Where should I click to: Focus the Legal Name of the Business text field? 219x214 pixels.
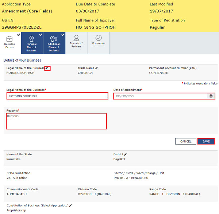[57, 96]
